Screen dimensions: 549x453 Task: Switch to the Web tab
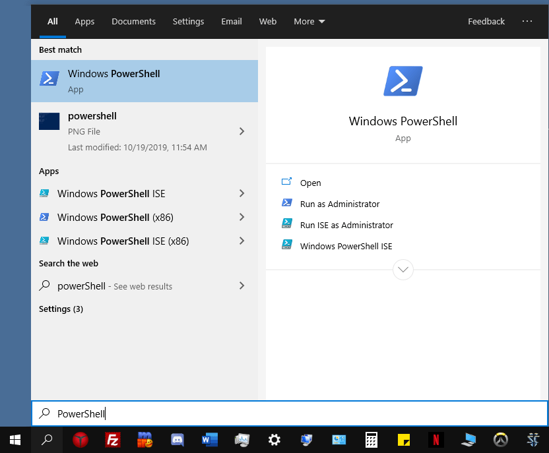click(x=268, y=22)
